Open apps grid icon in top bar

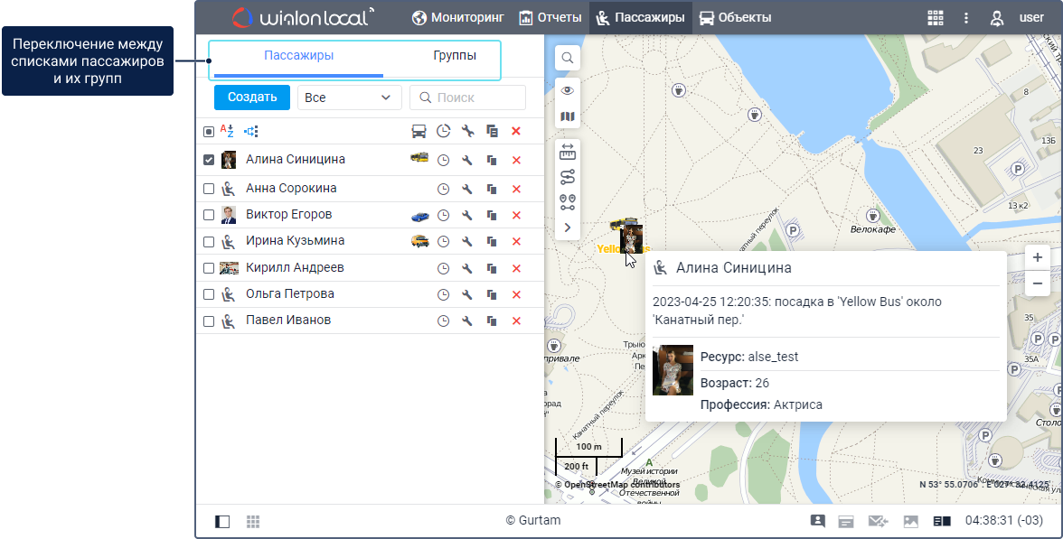tap(936, 17)
